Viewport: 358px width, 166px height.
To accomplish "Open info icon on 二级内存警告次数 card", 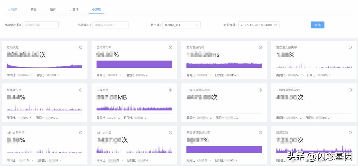I will click(350, 90).
